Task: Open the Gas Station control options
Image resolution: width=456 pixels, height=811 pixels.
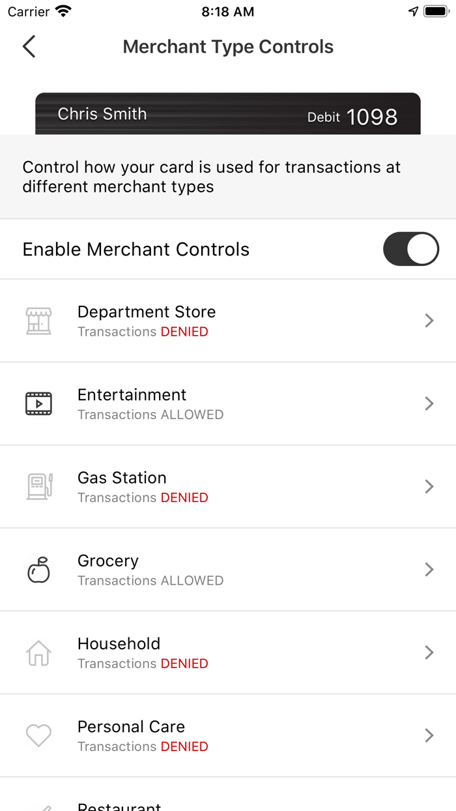Action: coord(429,486)
